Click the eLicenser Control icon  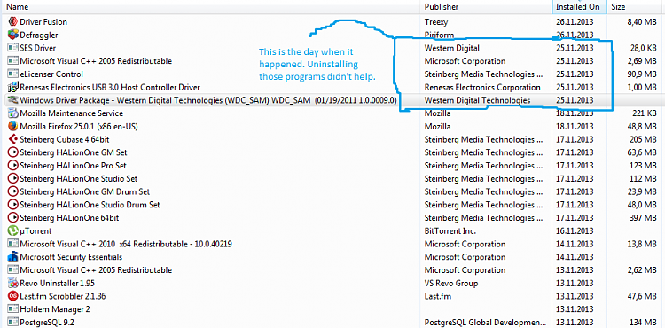(13, 74)
